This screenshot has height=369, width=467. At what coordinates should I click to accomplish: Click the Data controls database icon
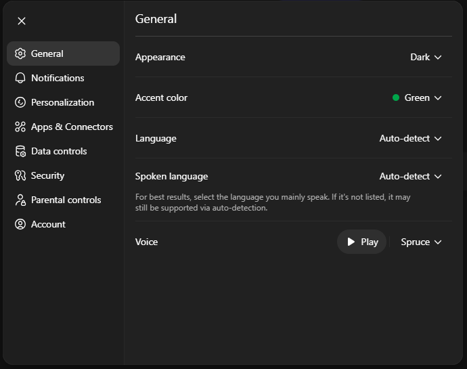click(20, 151)
